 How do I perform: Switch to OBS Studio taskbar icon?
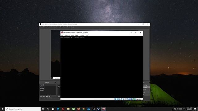coord(93,109)
